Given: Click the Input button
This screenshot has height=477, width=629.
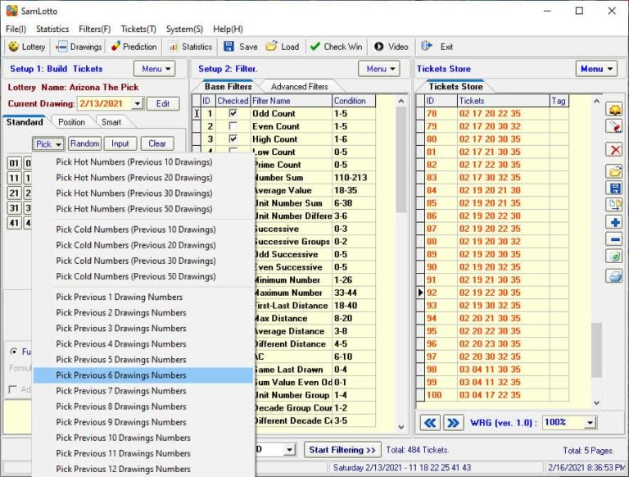Looking at the screenshot, I should (x=120, y=143).
